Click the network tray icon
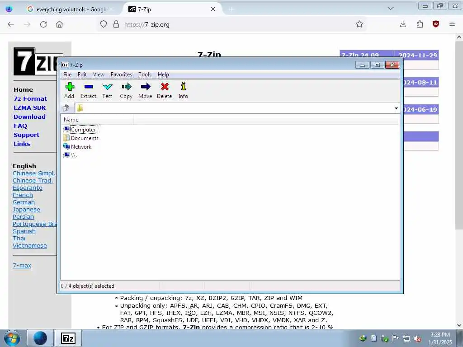 tap(406, 338)
